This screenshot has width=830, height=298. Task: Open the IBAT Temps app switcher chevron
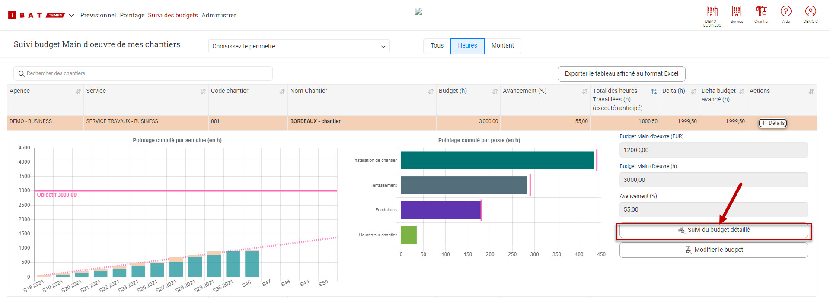72,16
